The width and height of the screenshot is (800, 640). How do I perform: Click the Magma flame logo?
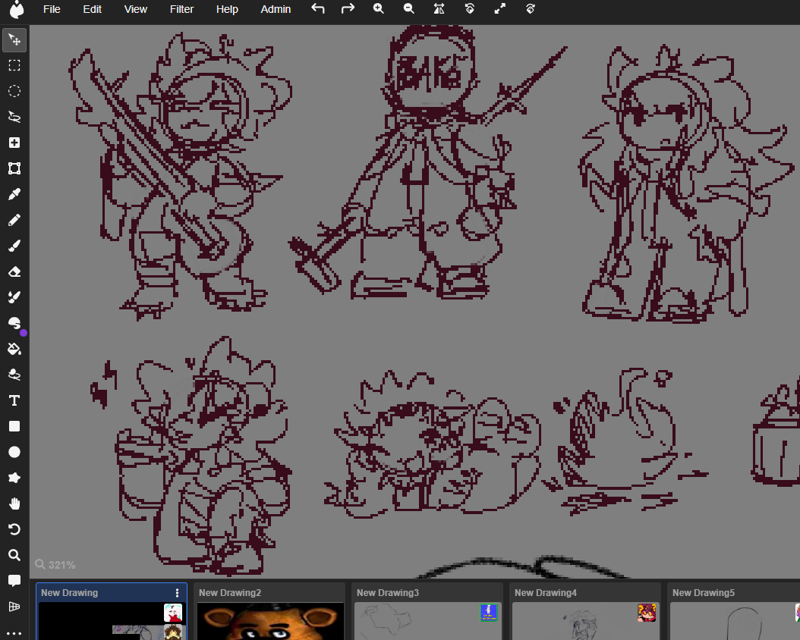coord(17,9)
